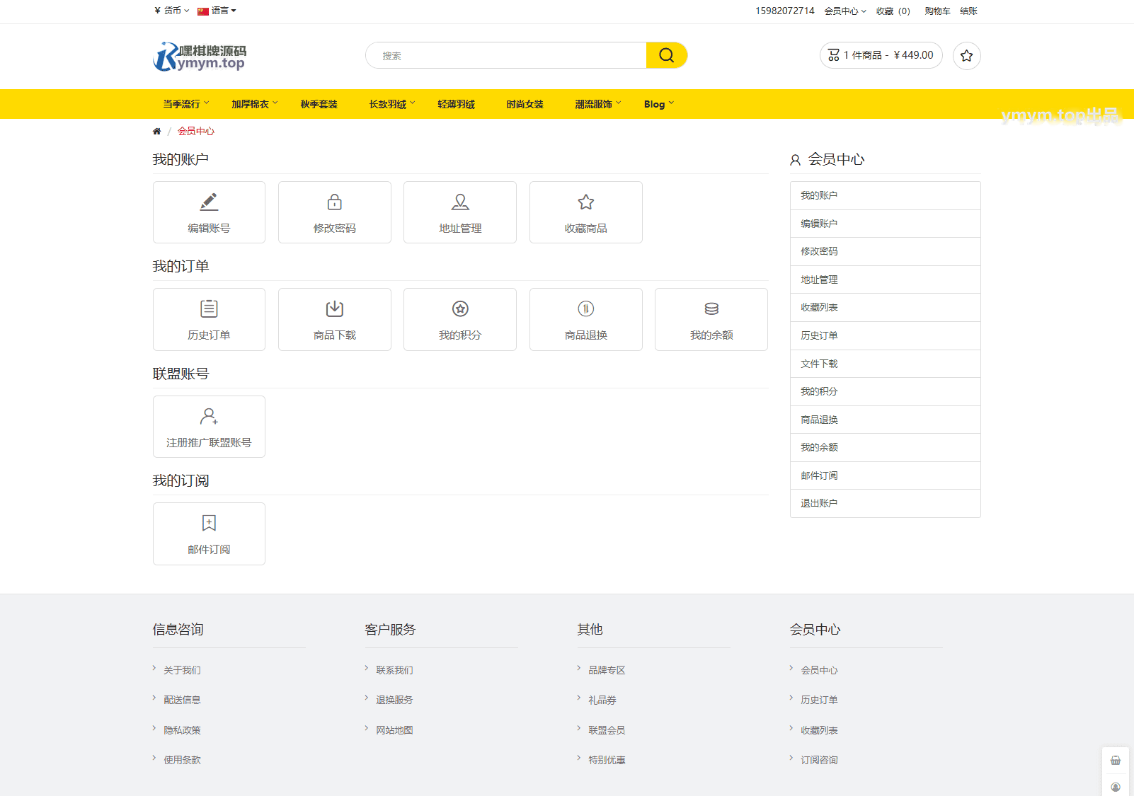This screenshot has height=796, width=1134.
Task: Open 商品退换 return icon
Action: coord(586,309)
